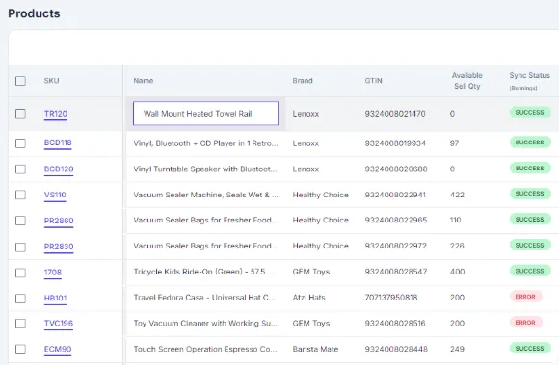Select name 'Vinyl Turntable Speaker with Bluetoot...'
The height and width of the screenshot is (365, 559).
[x=205, y=169]
